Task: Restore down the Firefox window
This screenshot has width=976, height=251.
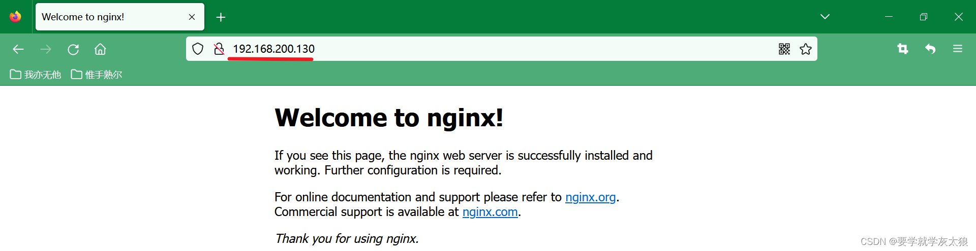Action: point(924,17)
